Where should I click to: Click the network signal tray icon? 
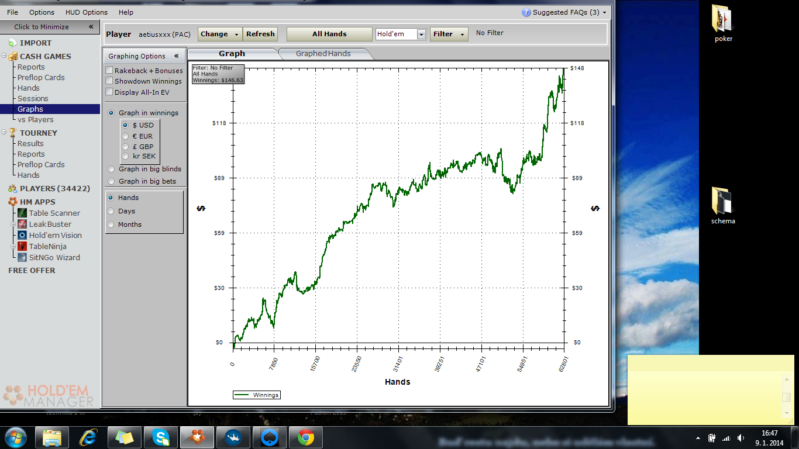pyautogui.click(x=726, y=438)
